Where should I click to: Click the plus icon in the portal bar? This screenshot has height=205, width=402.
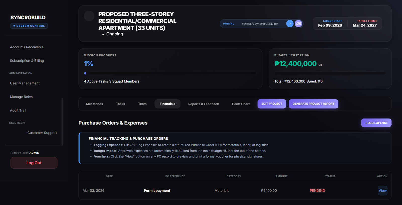pos(290,24)
